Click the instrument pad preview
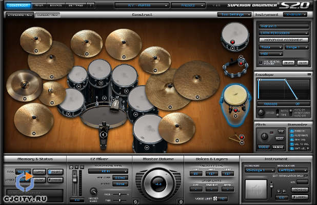The height and width of the screenshot is (205, 317). [x=256, y=189]
